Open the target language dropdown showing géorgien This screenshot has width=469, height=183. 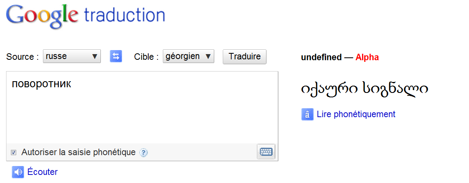pos(188,57)
